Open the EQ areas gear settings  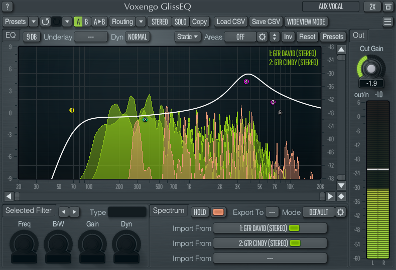click(262, 37)
